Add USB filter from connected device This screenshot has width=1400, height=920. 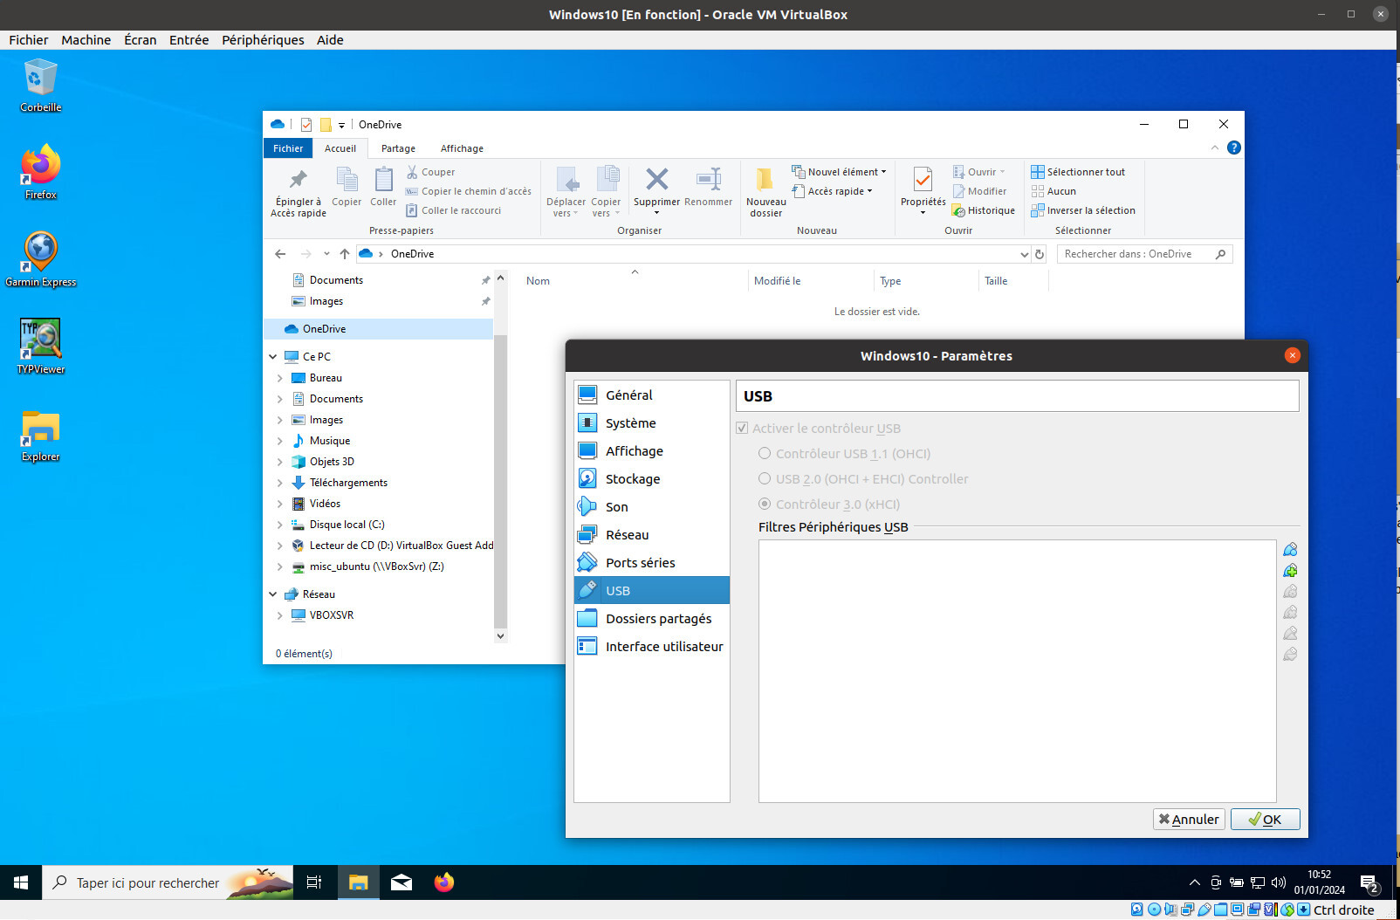point(1290,571)
